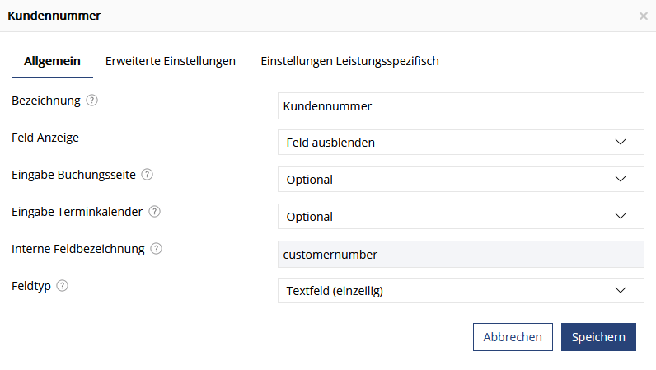Open Eingabe Buchungsseite Optional dropdown
Screen dimensions: 656x370
tap(461, 180)
